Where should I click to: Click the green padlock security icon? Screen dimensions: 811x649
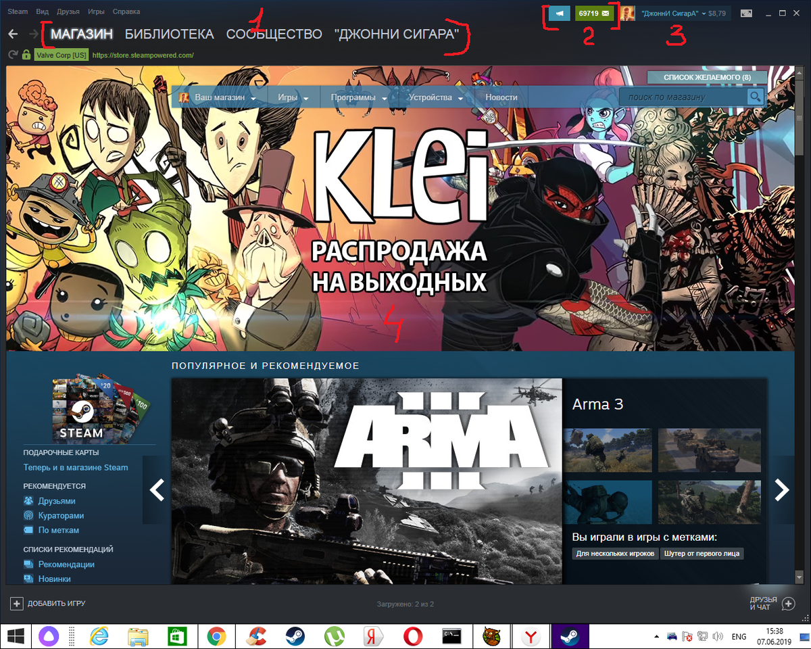tap(26, 55)
